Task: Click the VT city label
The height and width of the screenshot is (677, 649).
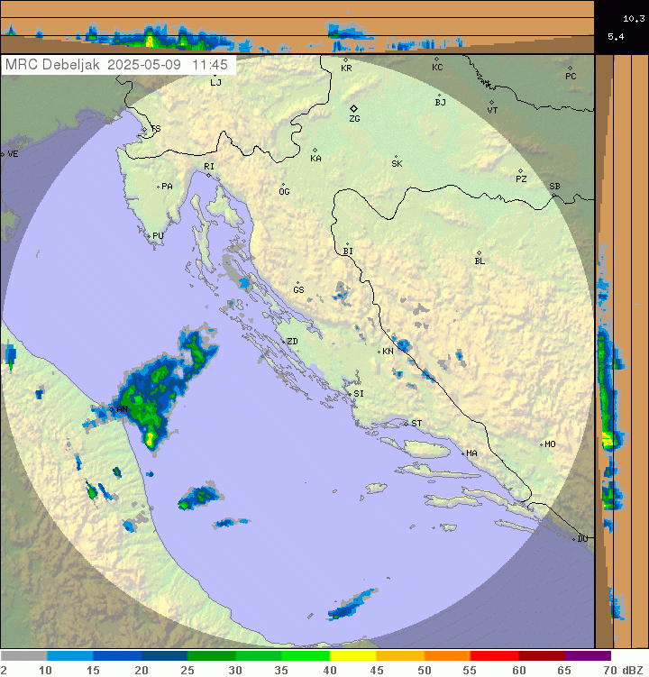Action: [492, 111]
